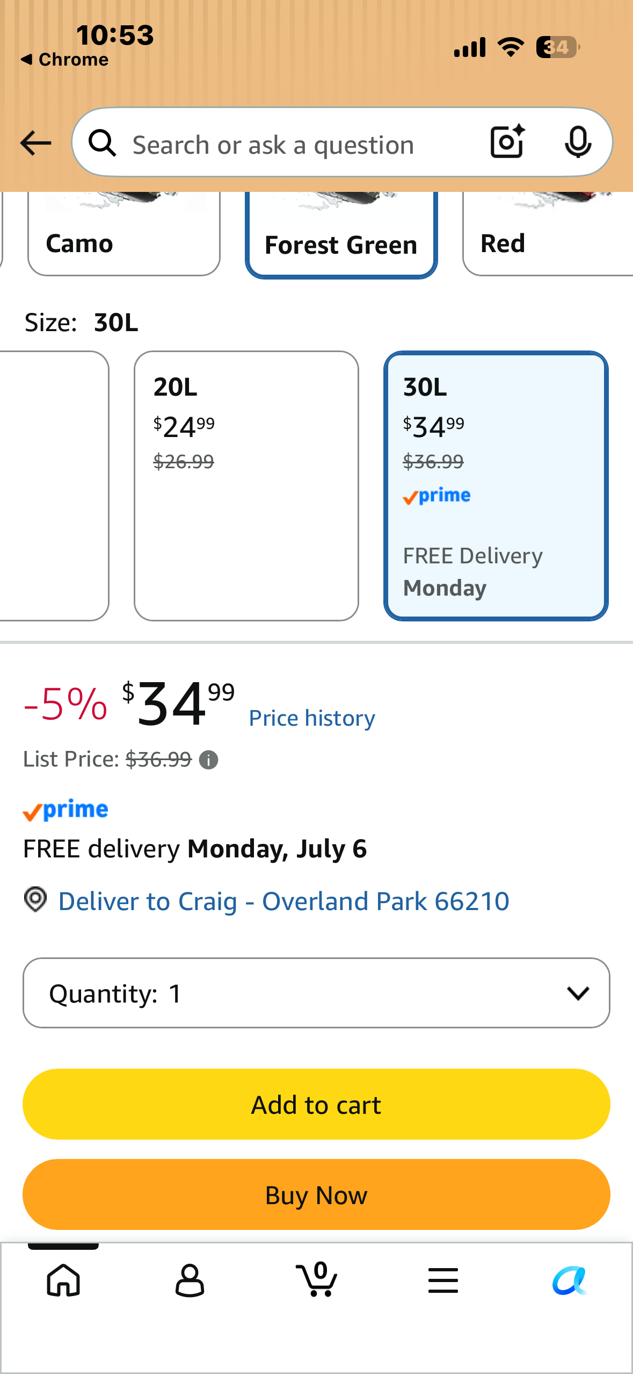Expand the Quantity dropdown
This screenshot has height=1374, width=633.
tap(316, 993)
